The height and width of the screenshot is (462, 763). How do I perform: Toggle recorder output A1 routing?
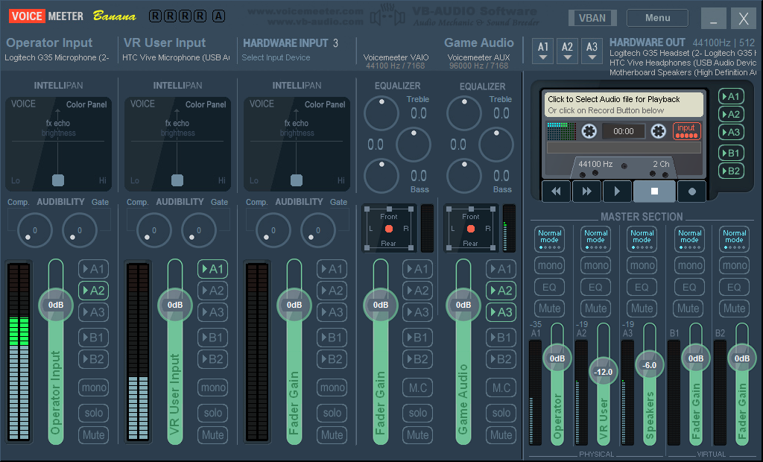point(731,96)
